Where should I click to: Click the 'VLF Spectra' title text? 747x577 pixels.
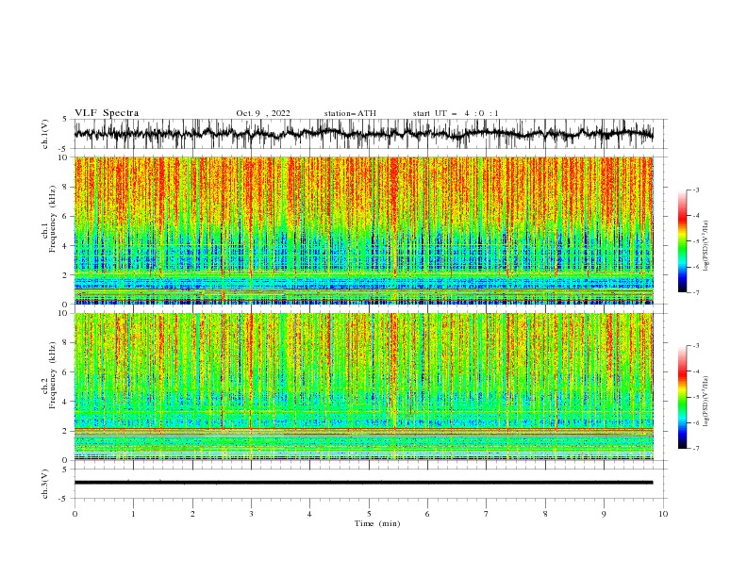point(107,113)
